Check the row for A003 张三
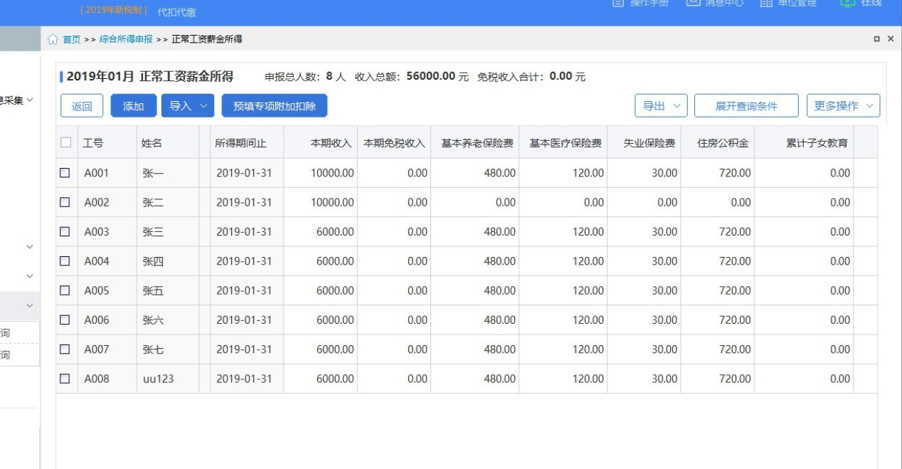Screen dimensions: 902x469 pos(65,231)
